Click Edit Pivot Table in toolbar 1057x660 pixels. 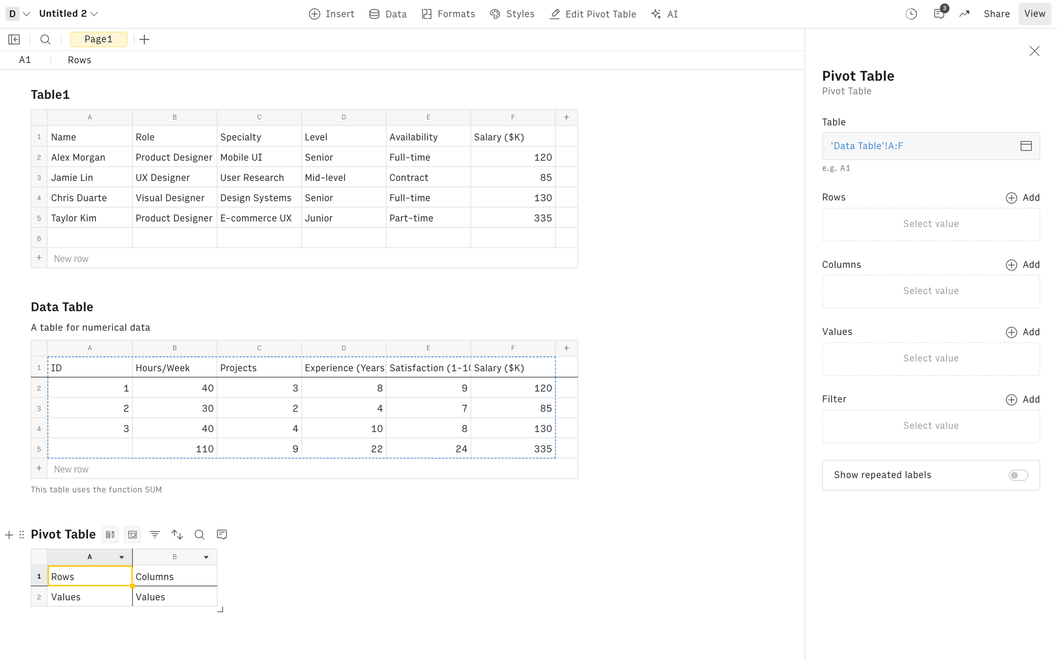(x=593, y=14)
